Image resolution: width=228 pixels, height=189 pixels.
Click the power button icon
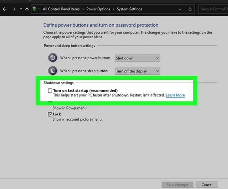53,58
